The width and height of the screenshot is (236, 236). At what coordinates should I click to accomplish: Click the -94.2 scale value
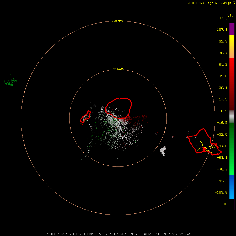coord(222,181)
